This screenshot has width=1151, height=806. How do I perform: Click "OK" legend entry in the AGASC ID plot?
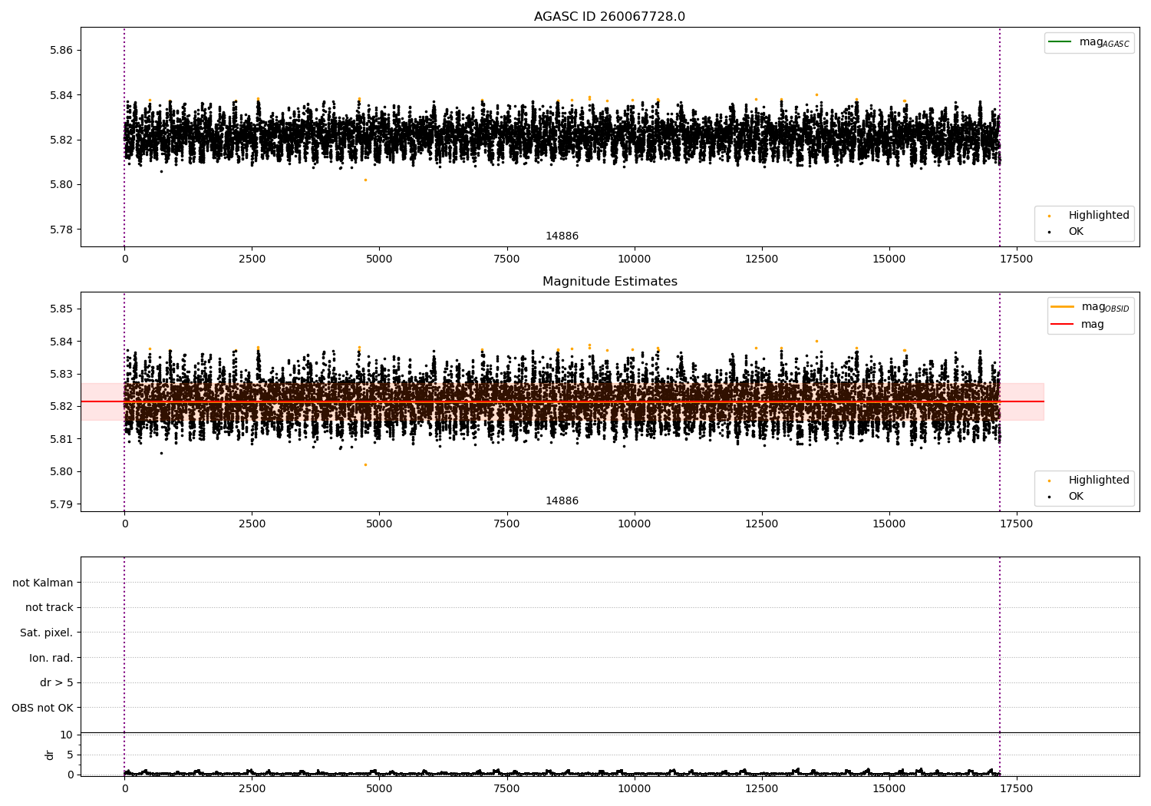pos(1067,232)
